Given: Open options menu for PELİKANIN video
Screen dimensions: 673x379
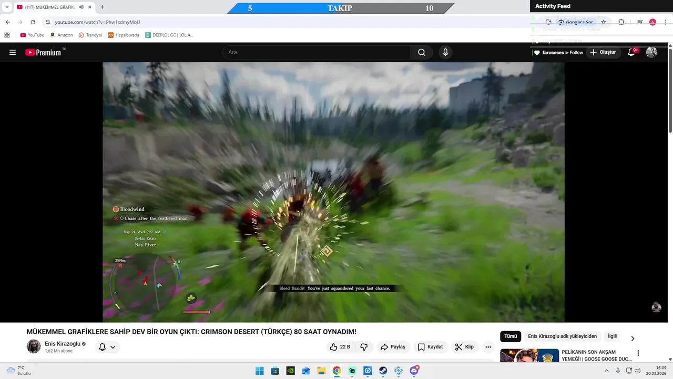Looking at the screenshot, I should (x=638, y=353).
